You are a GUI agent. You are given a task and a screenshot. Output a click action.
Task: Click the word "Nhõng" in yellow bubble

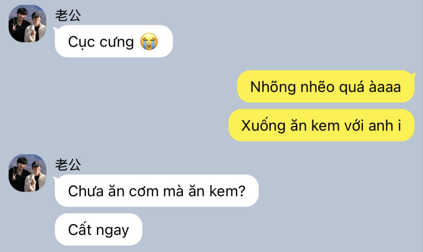pyautogui.click(x=273, y=87)
